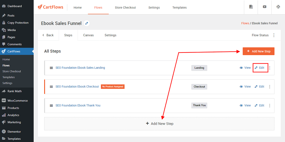Edit the SEO Foundation Ebook Checkout step

[x=259, y=87]
